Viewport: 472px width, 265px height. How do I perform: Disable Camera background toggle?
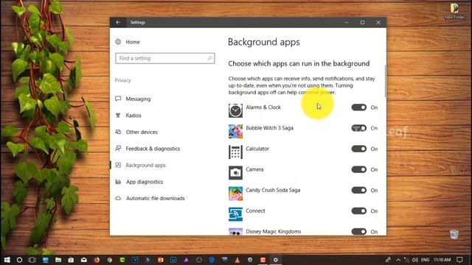point(359,169)
